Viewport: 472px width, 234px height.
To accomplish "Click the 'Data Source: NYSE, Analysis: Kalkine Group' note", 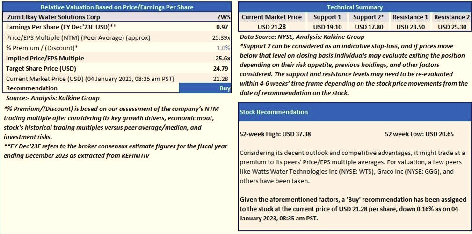I will pos(302,37).
